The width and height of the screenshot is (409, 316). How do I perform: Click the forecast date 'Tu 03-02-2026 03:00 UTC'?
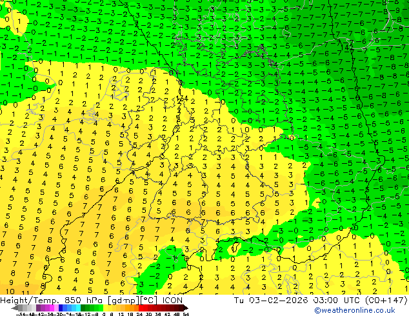297,300
